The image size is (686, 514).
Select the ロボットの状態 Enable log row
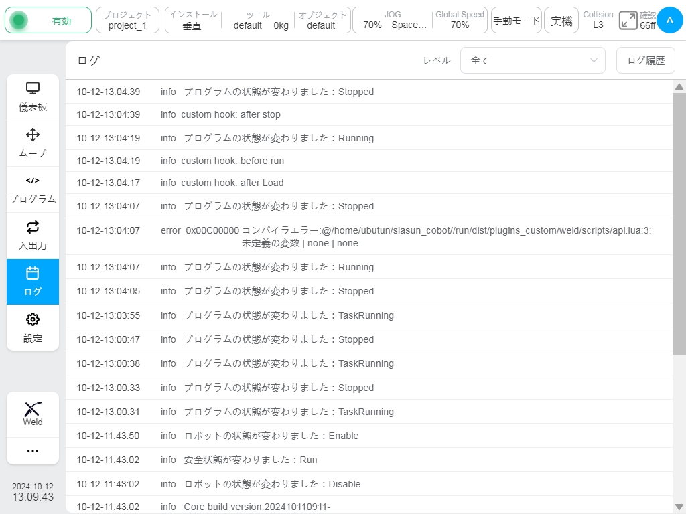369,436
